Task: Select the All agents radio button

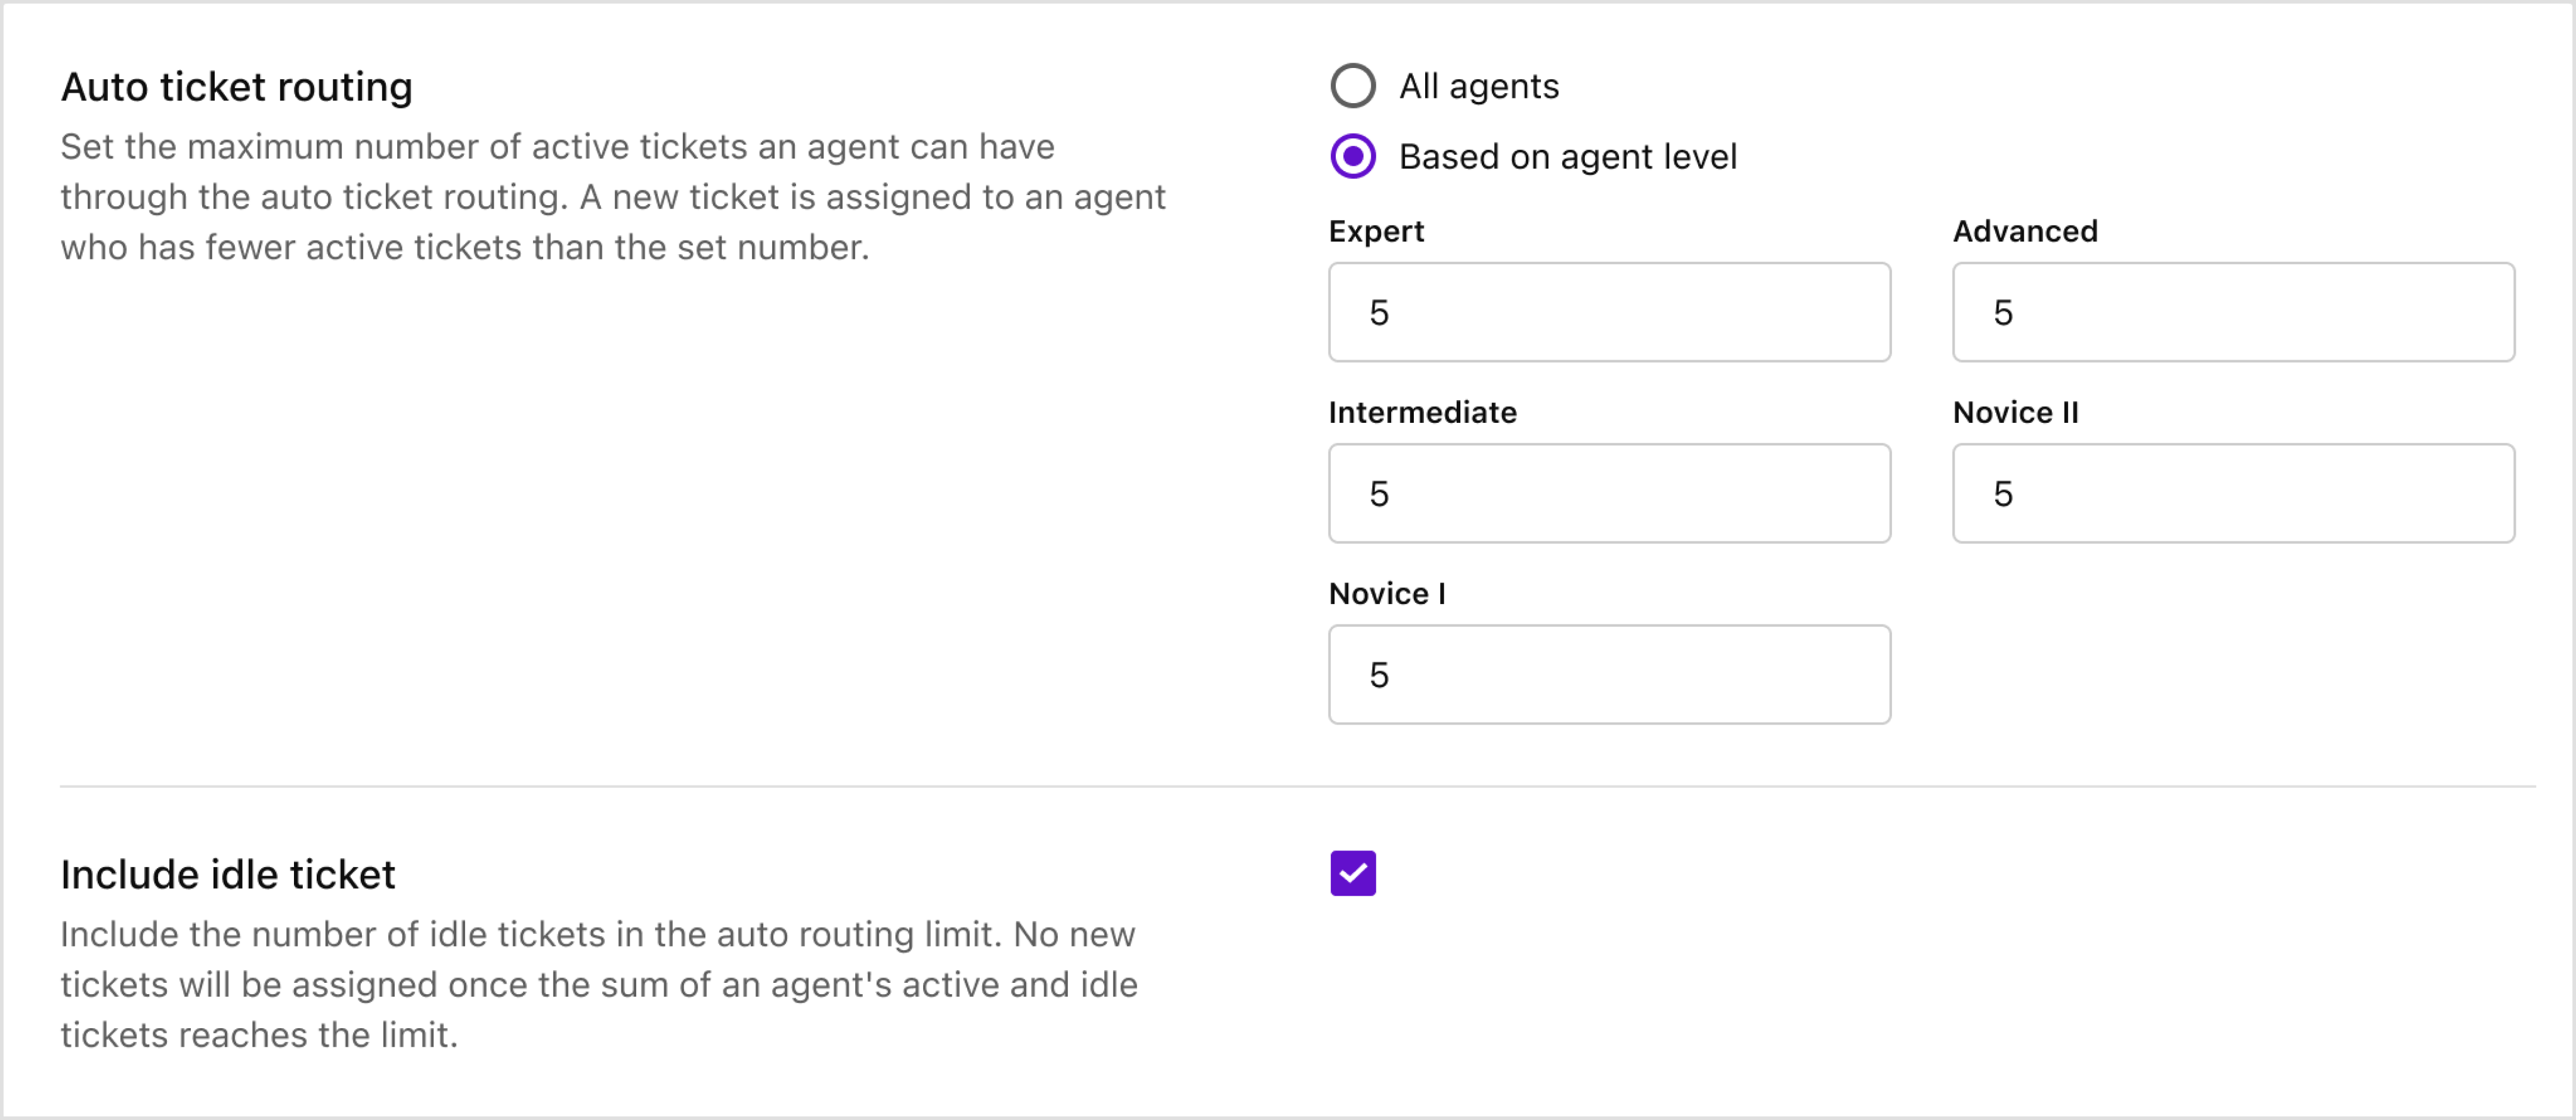Action: coord(1352,86)
